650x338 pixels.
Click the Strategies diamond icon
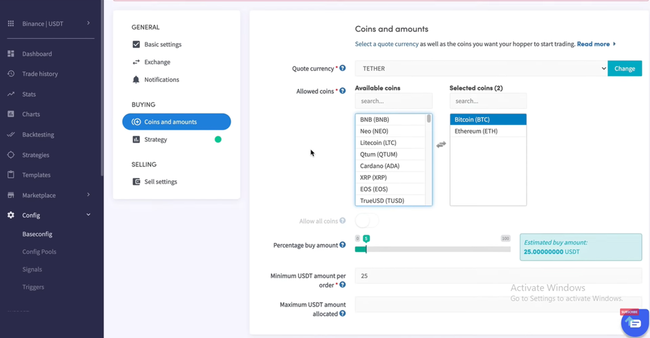pos(11,155)
